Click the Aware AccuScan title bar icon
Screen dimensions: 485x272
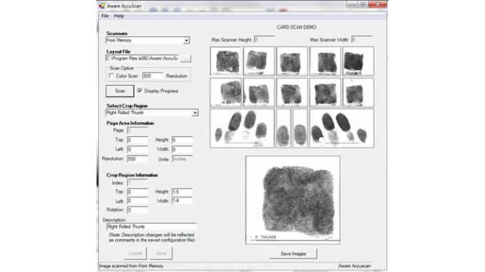(102, 6)
